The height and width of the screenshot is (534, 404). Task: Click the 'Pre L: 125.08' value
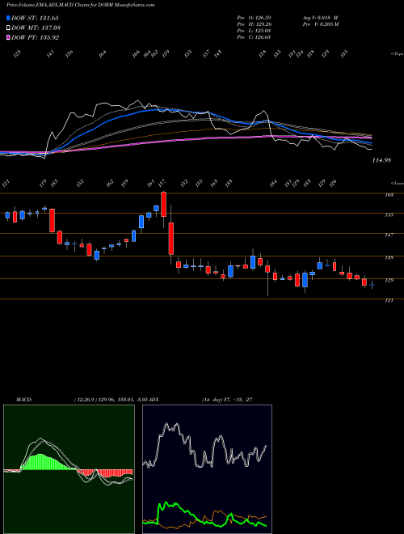click(x=254, y=31)
